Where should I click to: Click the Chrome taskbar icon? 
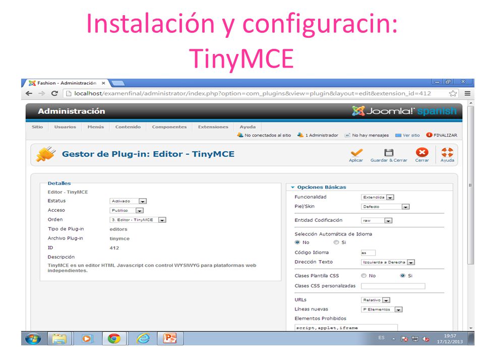pyautogui.click(x=114, y=339)
